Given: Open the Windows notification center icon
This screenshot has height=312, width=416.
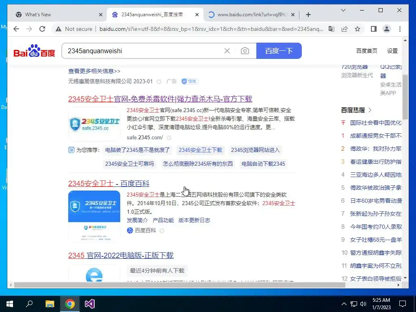Looking at the screenshot, I should (x=403, y=304).
